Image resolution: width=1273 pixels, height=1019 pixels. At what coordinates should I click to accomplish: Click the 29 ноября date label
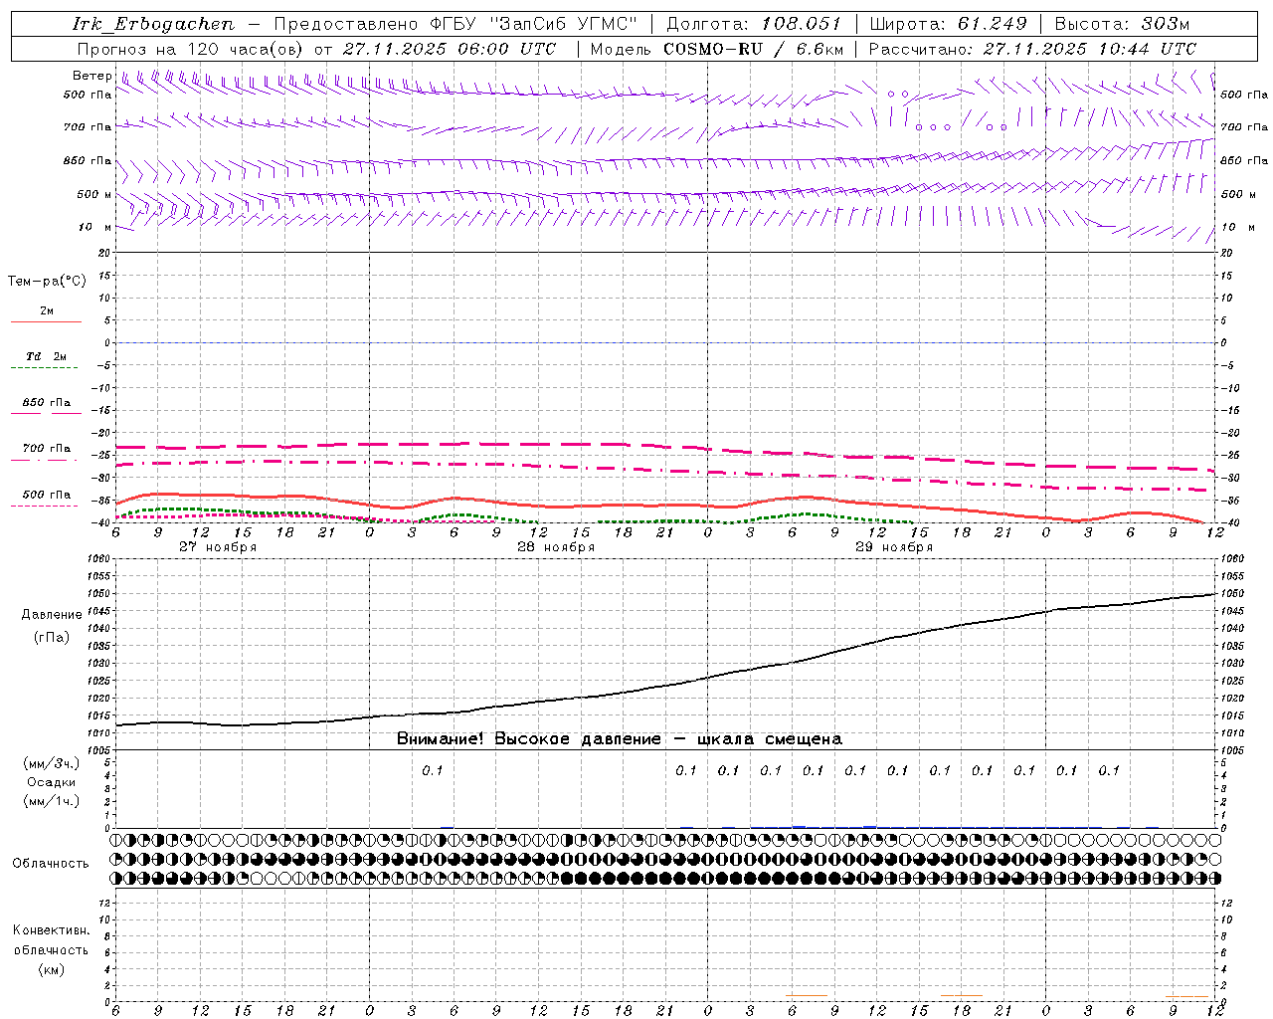894,547
